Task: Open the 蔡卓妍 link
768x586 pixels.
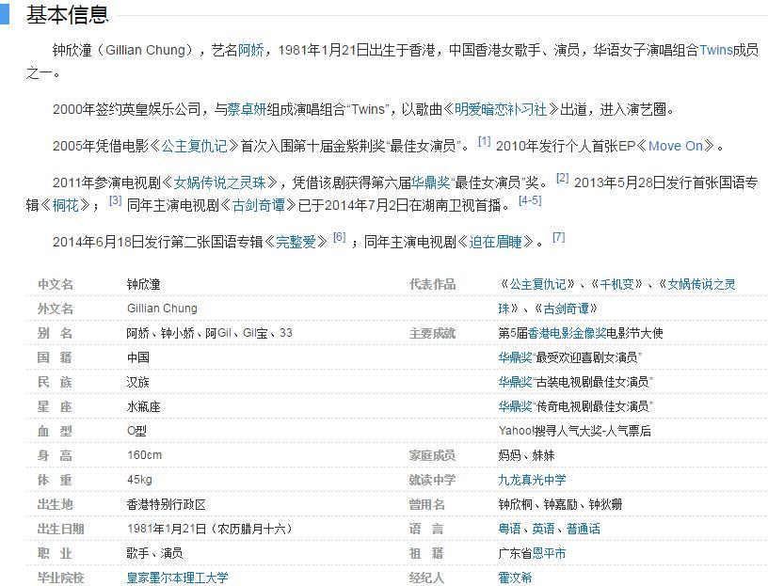Action: click(x=245, y=110)
